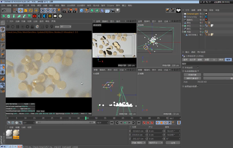This screenshot has width=233, height=148.
Task: Add a Cube primitive object
Action: (x=82, y=10)
